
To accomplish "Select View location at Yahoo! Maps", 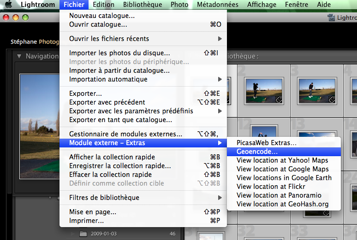I will tap(284, 160).
